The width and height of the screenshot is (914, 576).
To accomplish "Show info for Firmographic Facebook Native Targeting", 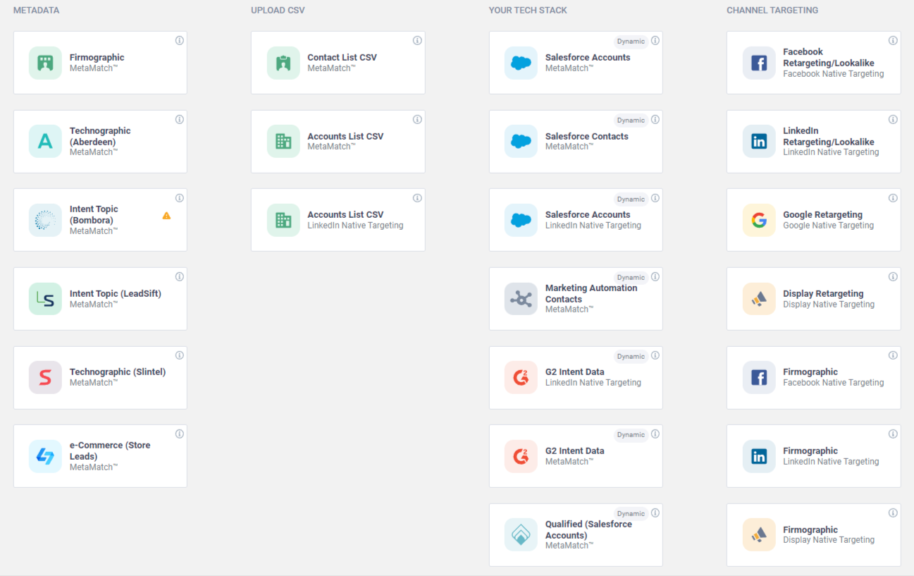I will pyautogui.click(x=893, y=355).
